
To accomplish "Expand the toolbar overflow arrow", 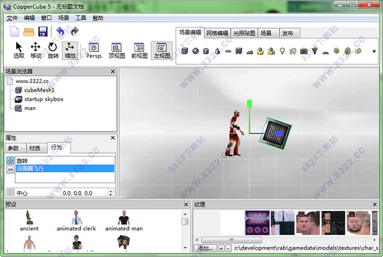I will [x=373, y=51].
